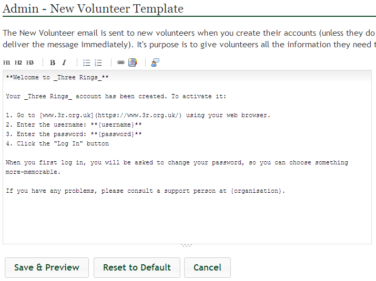Image resolution: width=376 pixels, height=281 pixels.
Task: Reset the template with Reset to Default
Action: [x=137, y=267]
